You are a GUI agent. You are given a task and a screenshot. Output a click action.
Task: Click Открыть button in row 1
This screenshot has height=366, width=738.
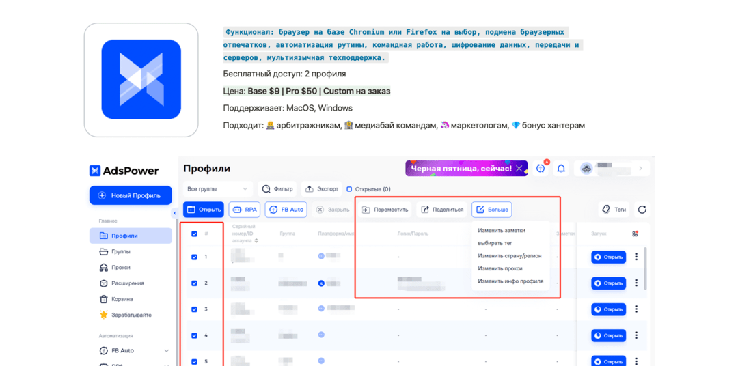click(x=609, y=257)
